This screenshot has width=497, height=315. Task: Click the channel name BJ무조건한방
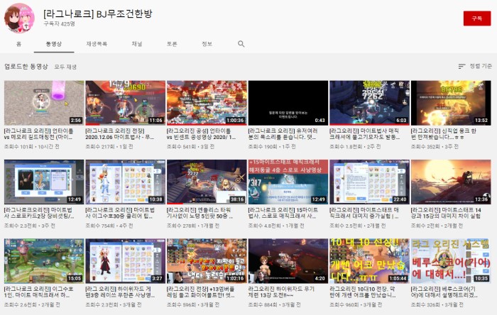click(x=98, y=13)
